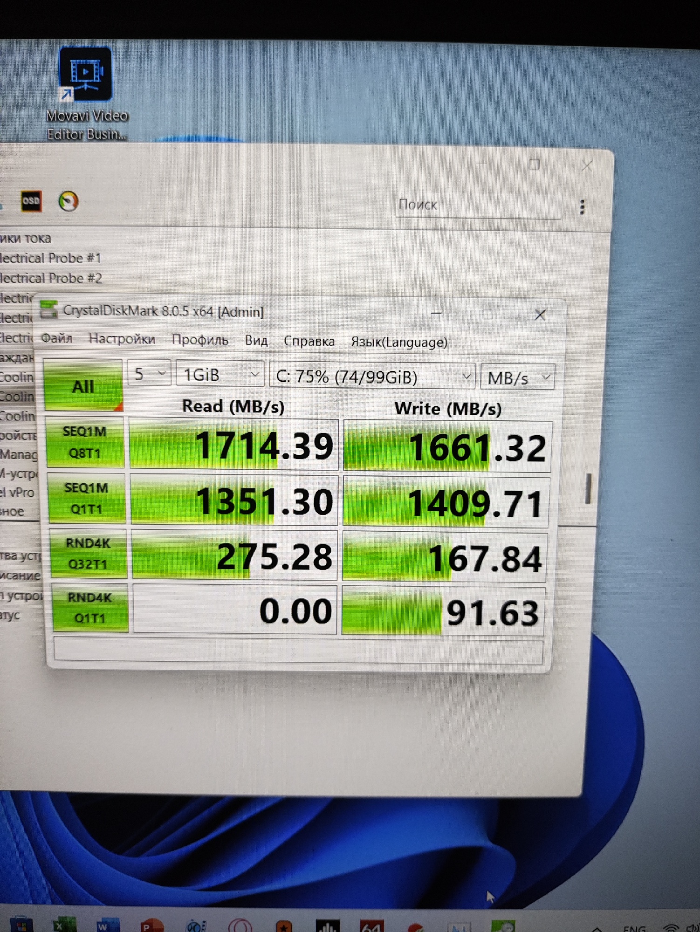Run the SEQ1M Q8T1 test
The height and width of the screenshot is (932, 700).
85,442
